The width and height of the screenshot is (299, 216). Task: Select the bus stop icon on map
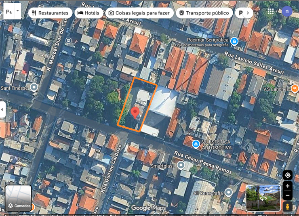[69, 40]
